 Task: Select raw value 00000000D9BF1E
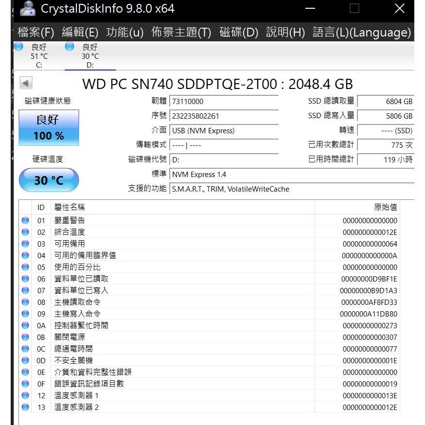coord(369,279)
